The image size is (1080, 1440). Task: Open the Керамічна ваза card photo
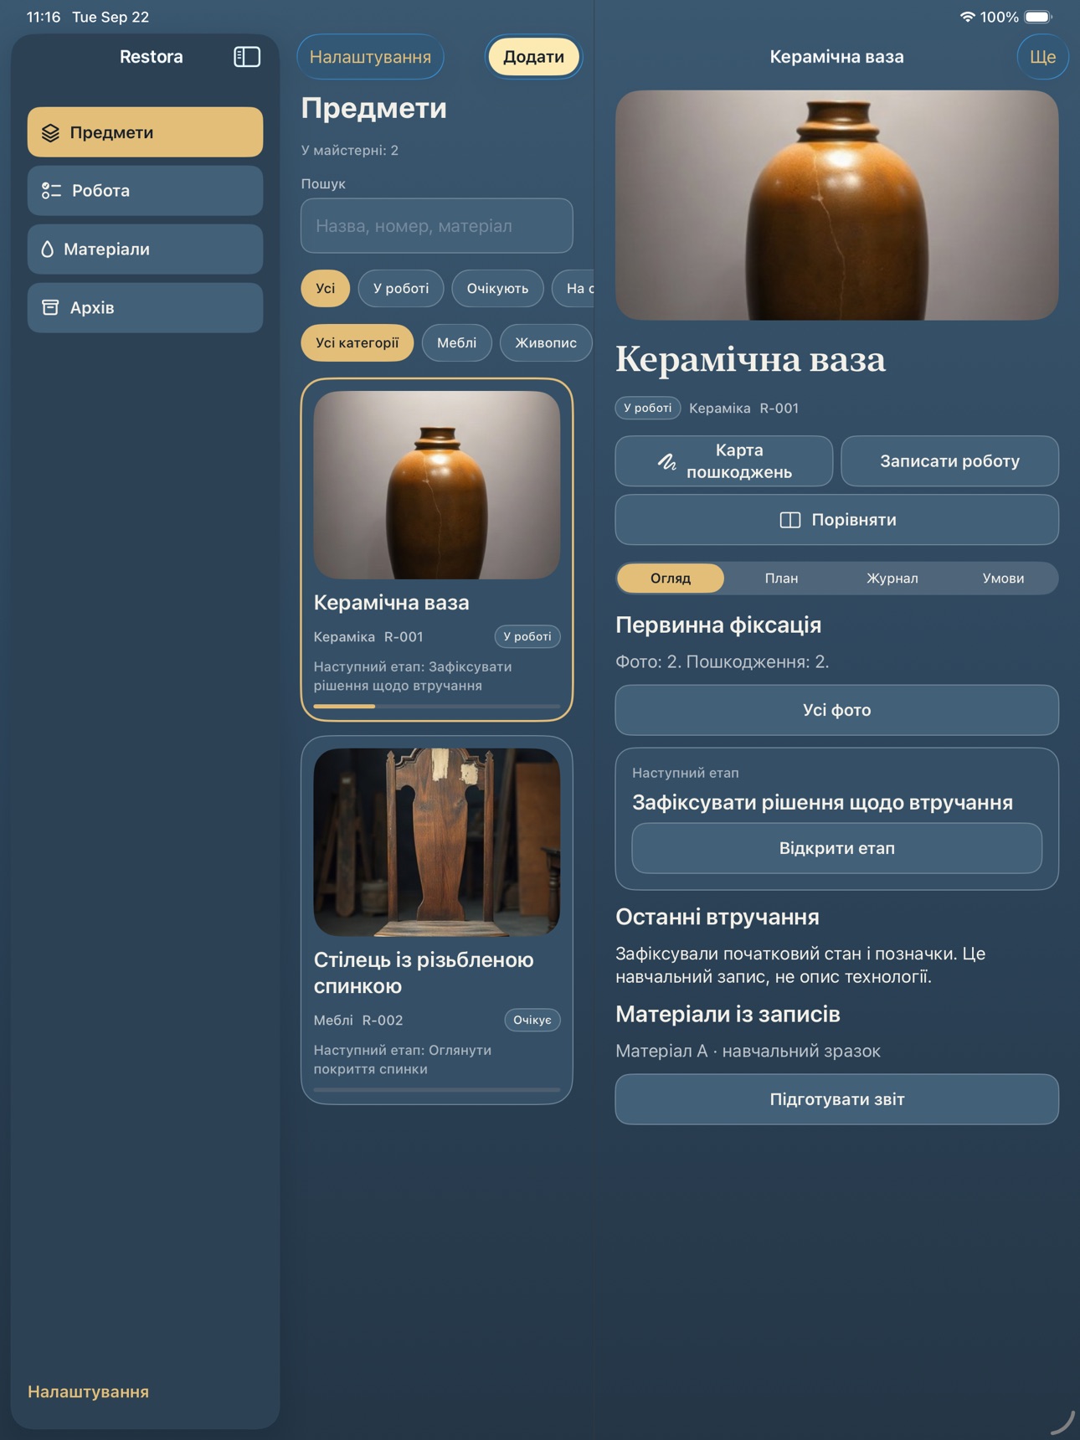point(437,485)
